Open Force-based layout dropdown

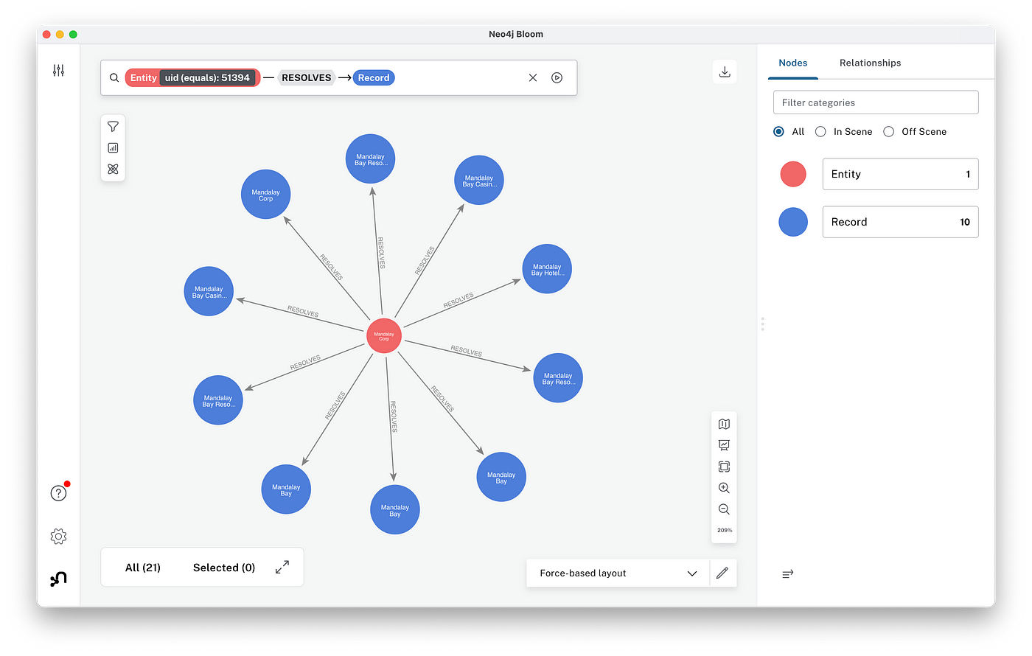pos(618,573)
